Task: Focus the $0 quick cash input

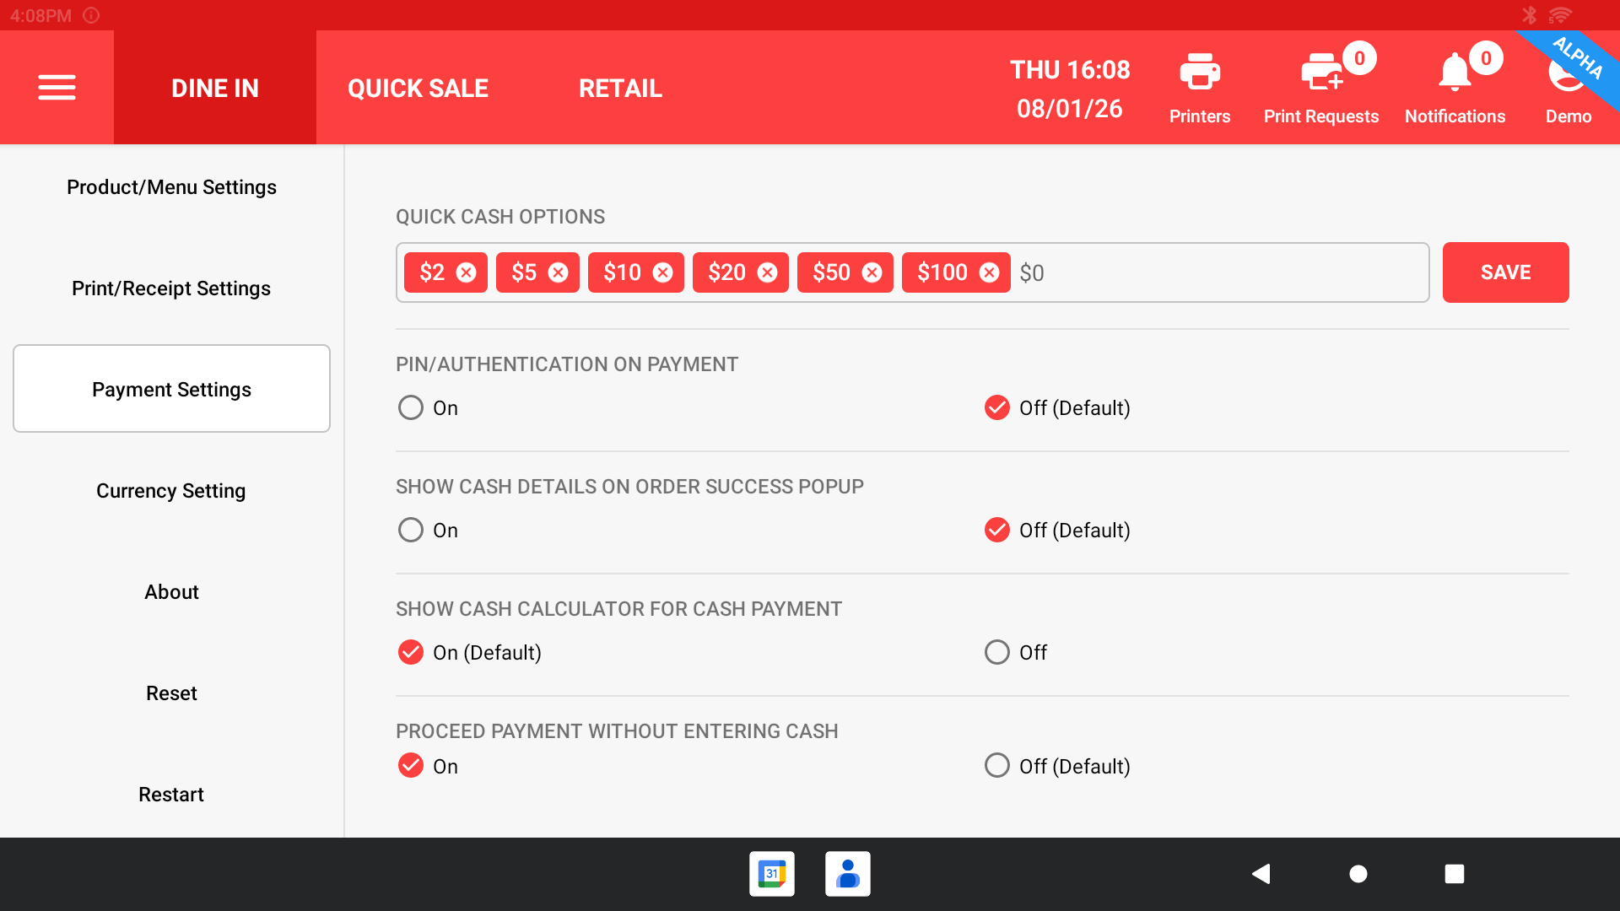Action: 1215,272
